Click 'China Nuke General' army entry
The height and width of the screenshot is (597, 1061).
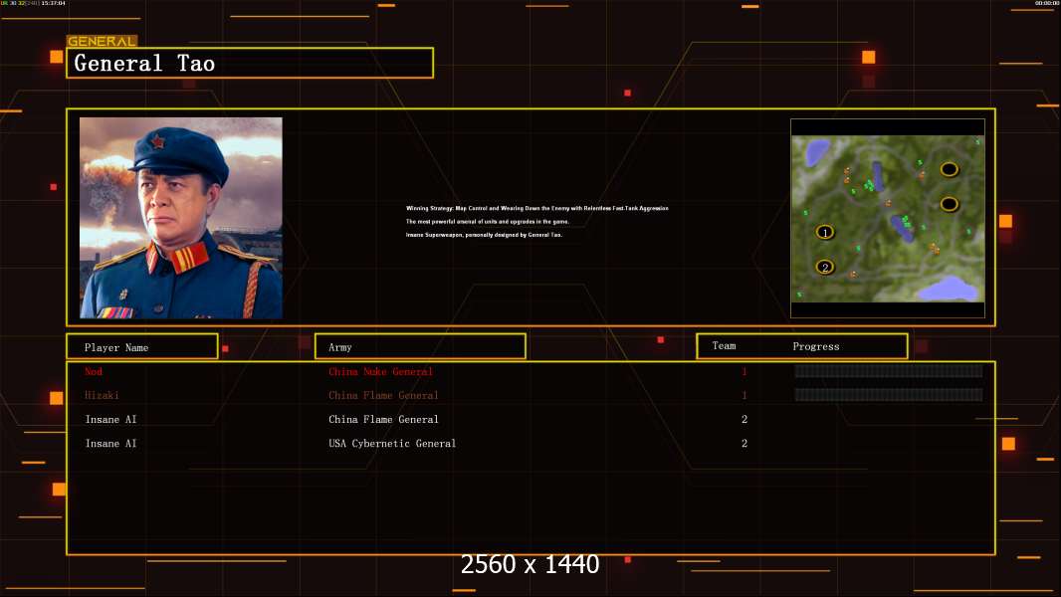[380, 371]
